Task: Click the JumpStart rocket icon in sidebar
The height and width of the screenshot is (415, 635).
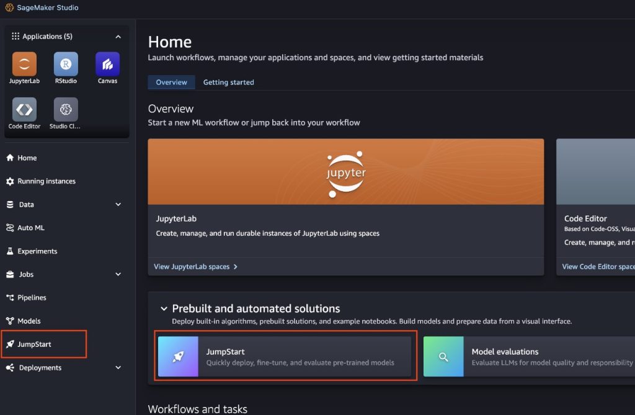Action: click(10, 344)
